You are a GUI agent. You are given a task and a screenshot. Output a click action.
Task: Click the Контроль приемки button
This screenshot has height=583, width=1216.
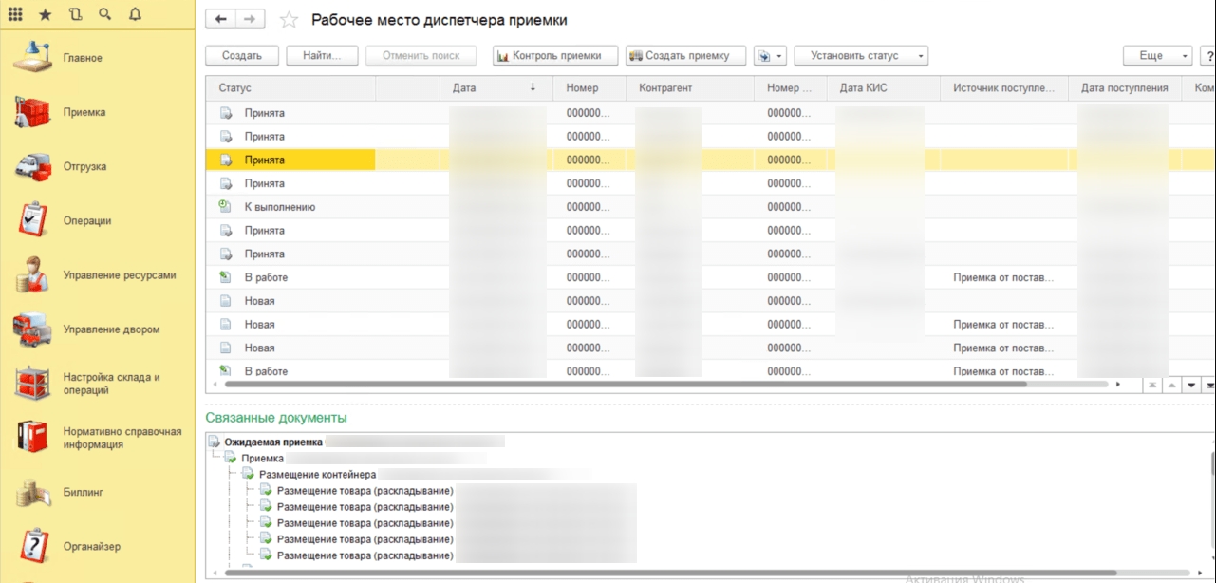coord(555,56)
